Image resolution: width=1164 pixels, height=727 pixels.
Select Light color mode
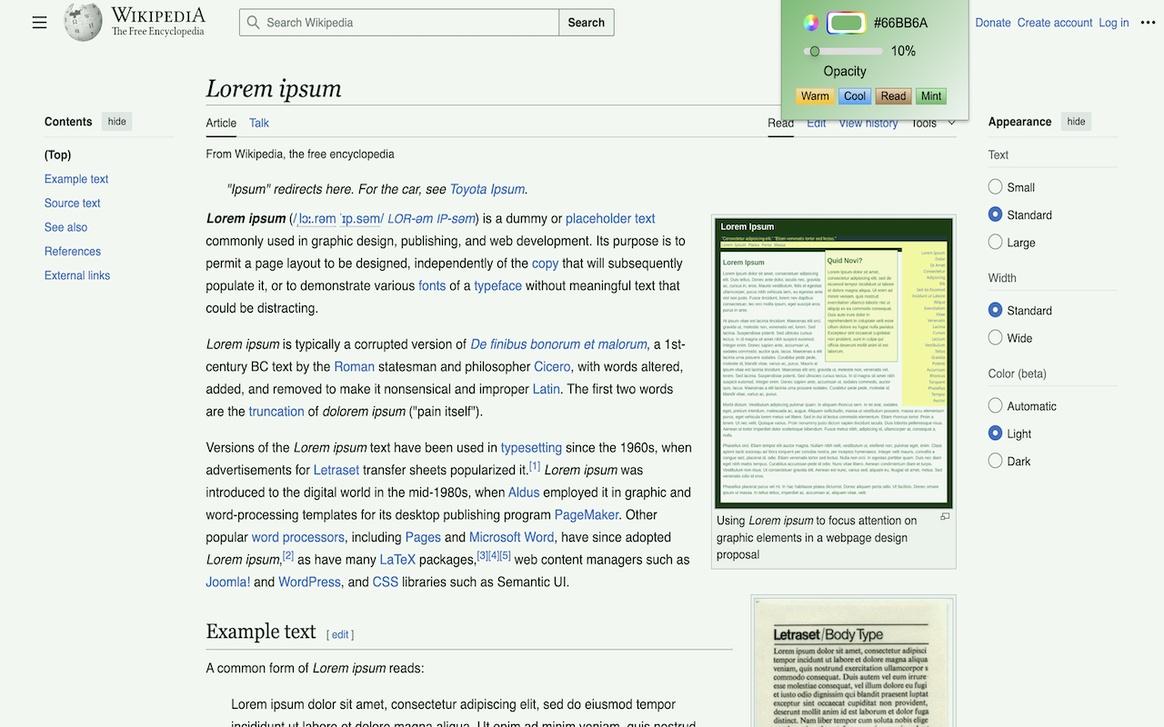[x=995, y=433]
